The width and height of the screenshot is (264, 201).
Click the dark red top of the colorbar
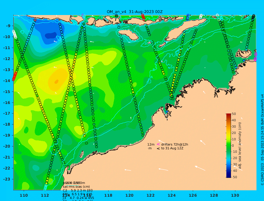[x=229, y=115]
